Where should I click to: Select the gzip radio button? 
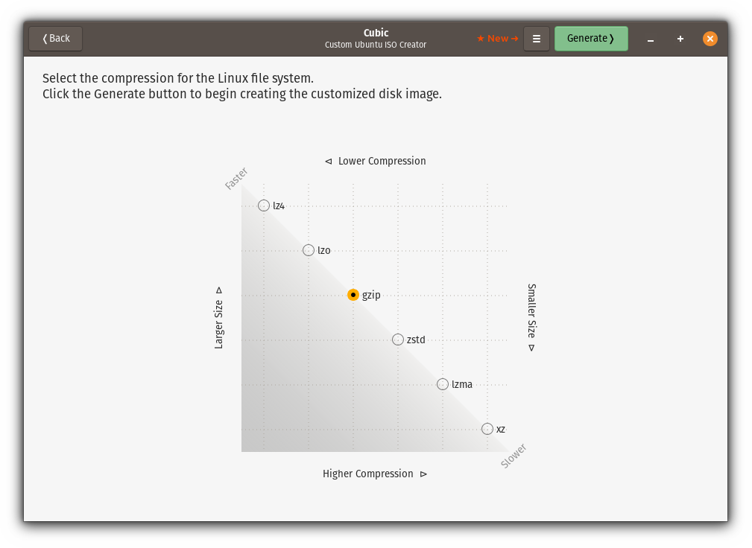tap(353, 295)
